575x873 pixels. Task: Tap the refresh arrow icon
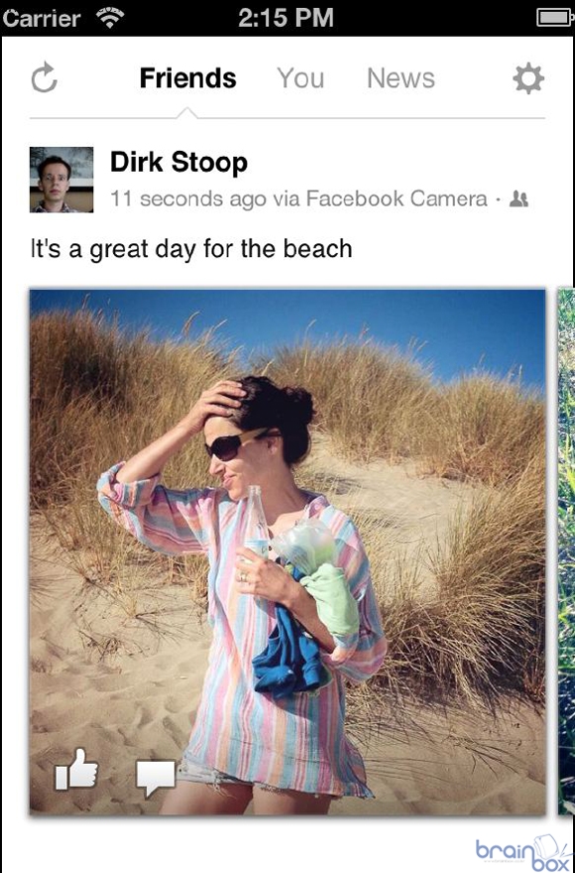(x=44, y=78)
